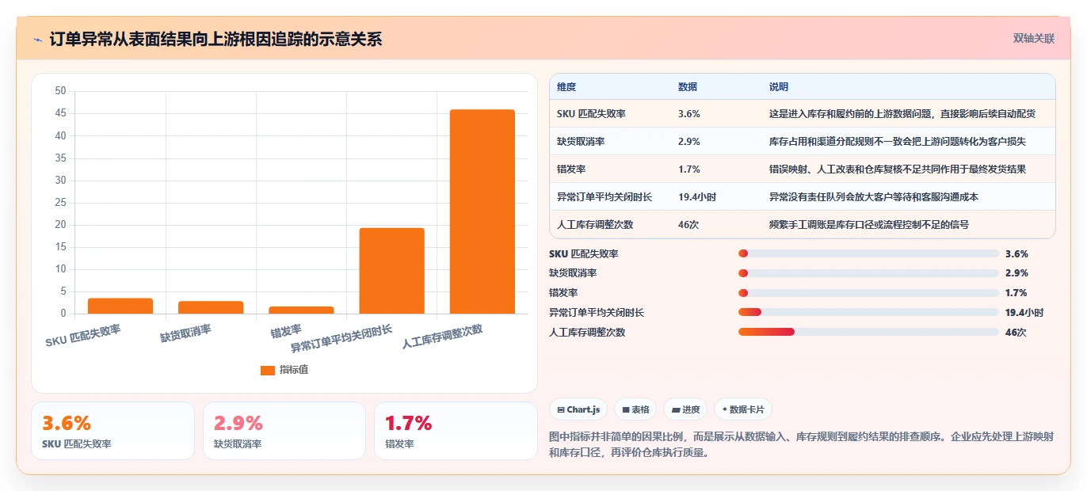Click the 19.4小时 value beside progress bar

[x=1024, y=313]
